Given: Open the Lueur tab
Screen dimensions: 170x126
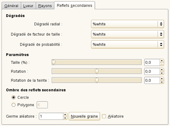Looking at the screenshot, I should pyautogui.click(x=28, y=6).
